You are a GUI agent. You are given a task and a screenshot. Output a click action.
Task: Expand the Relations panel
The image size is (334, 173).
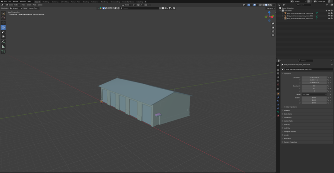pos(287,110)
